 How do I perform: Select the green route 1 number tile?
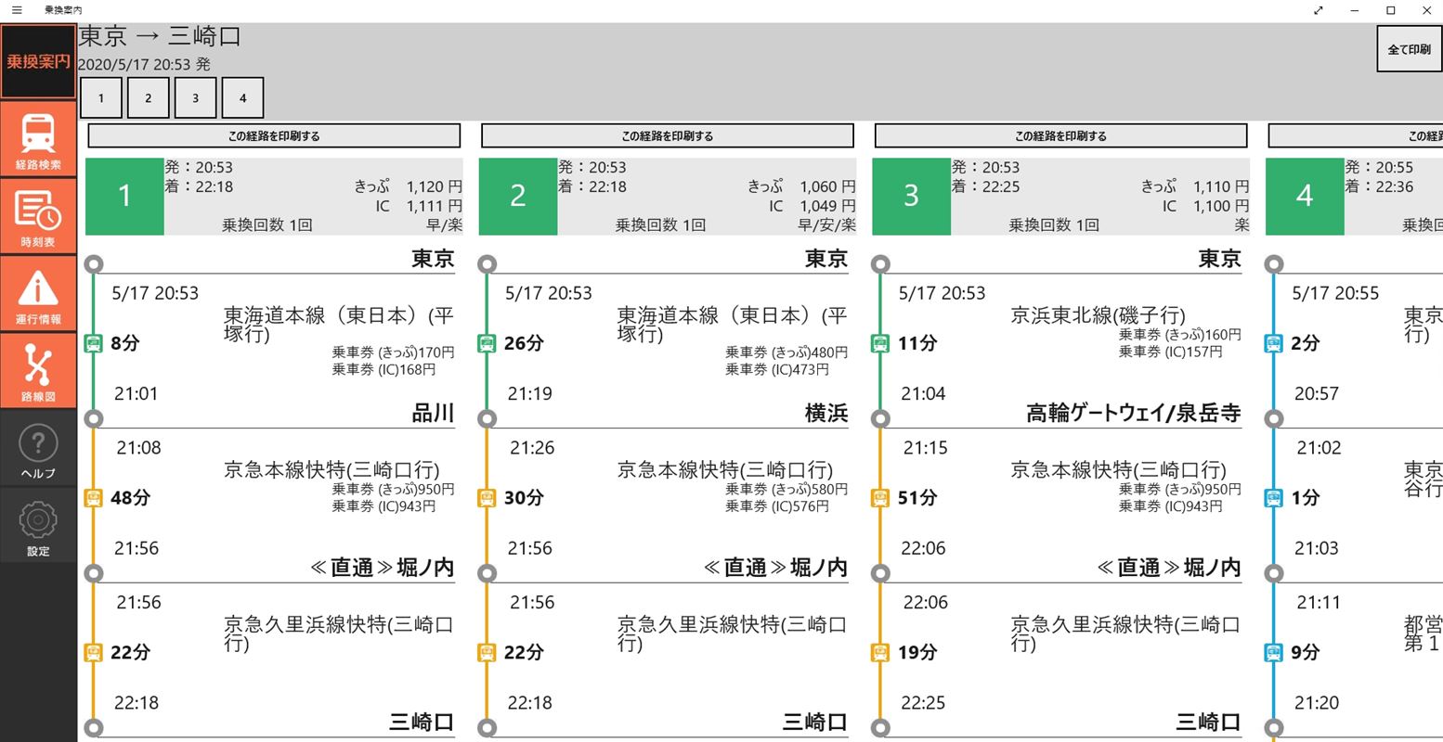click(124, 196)
